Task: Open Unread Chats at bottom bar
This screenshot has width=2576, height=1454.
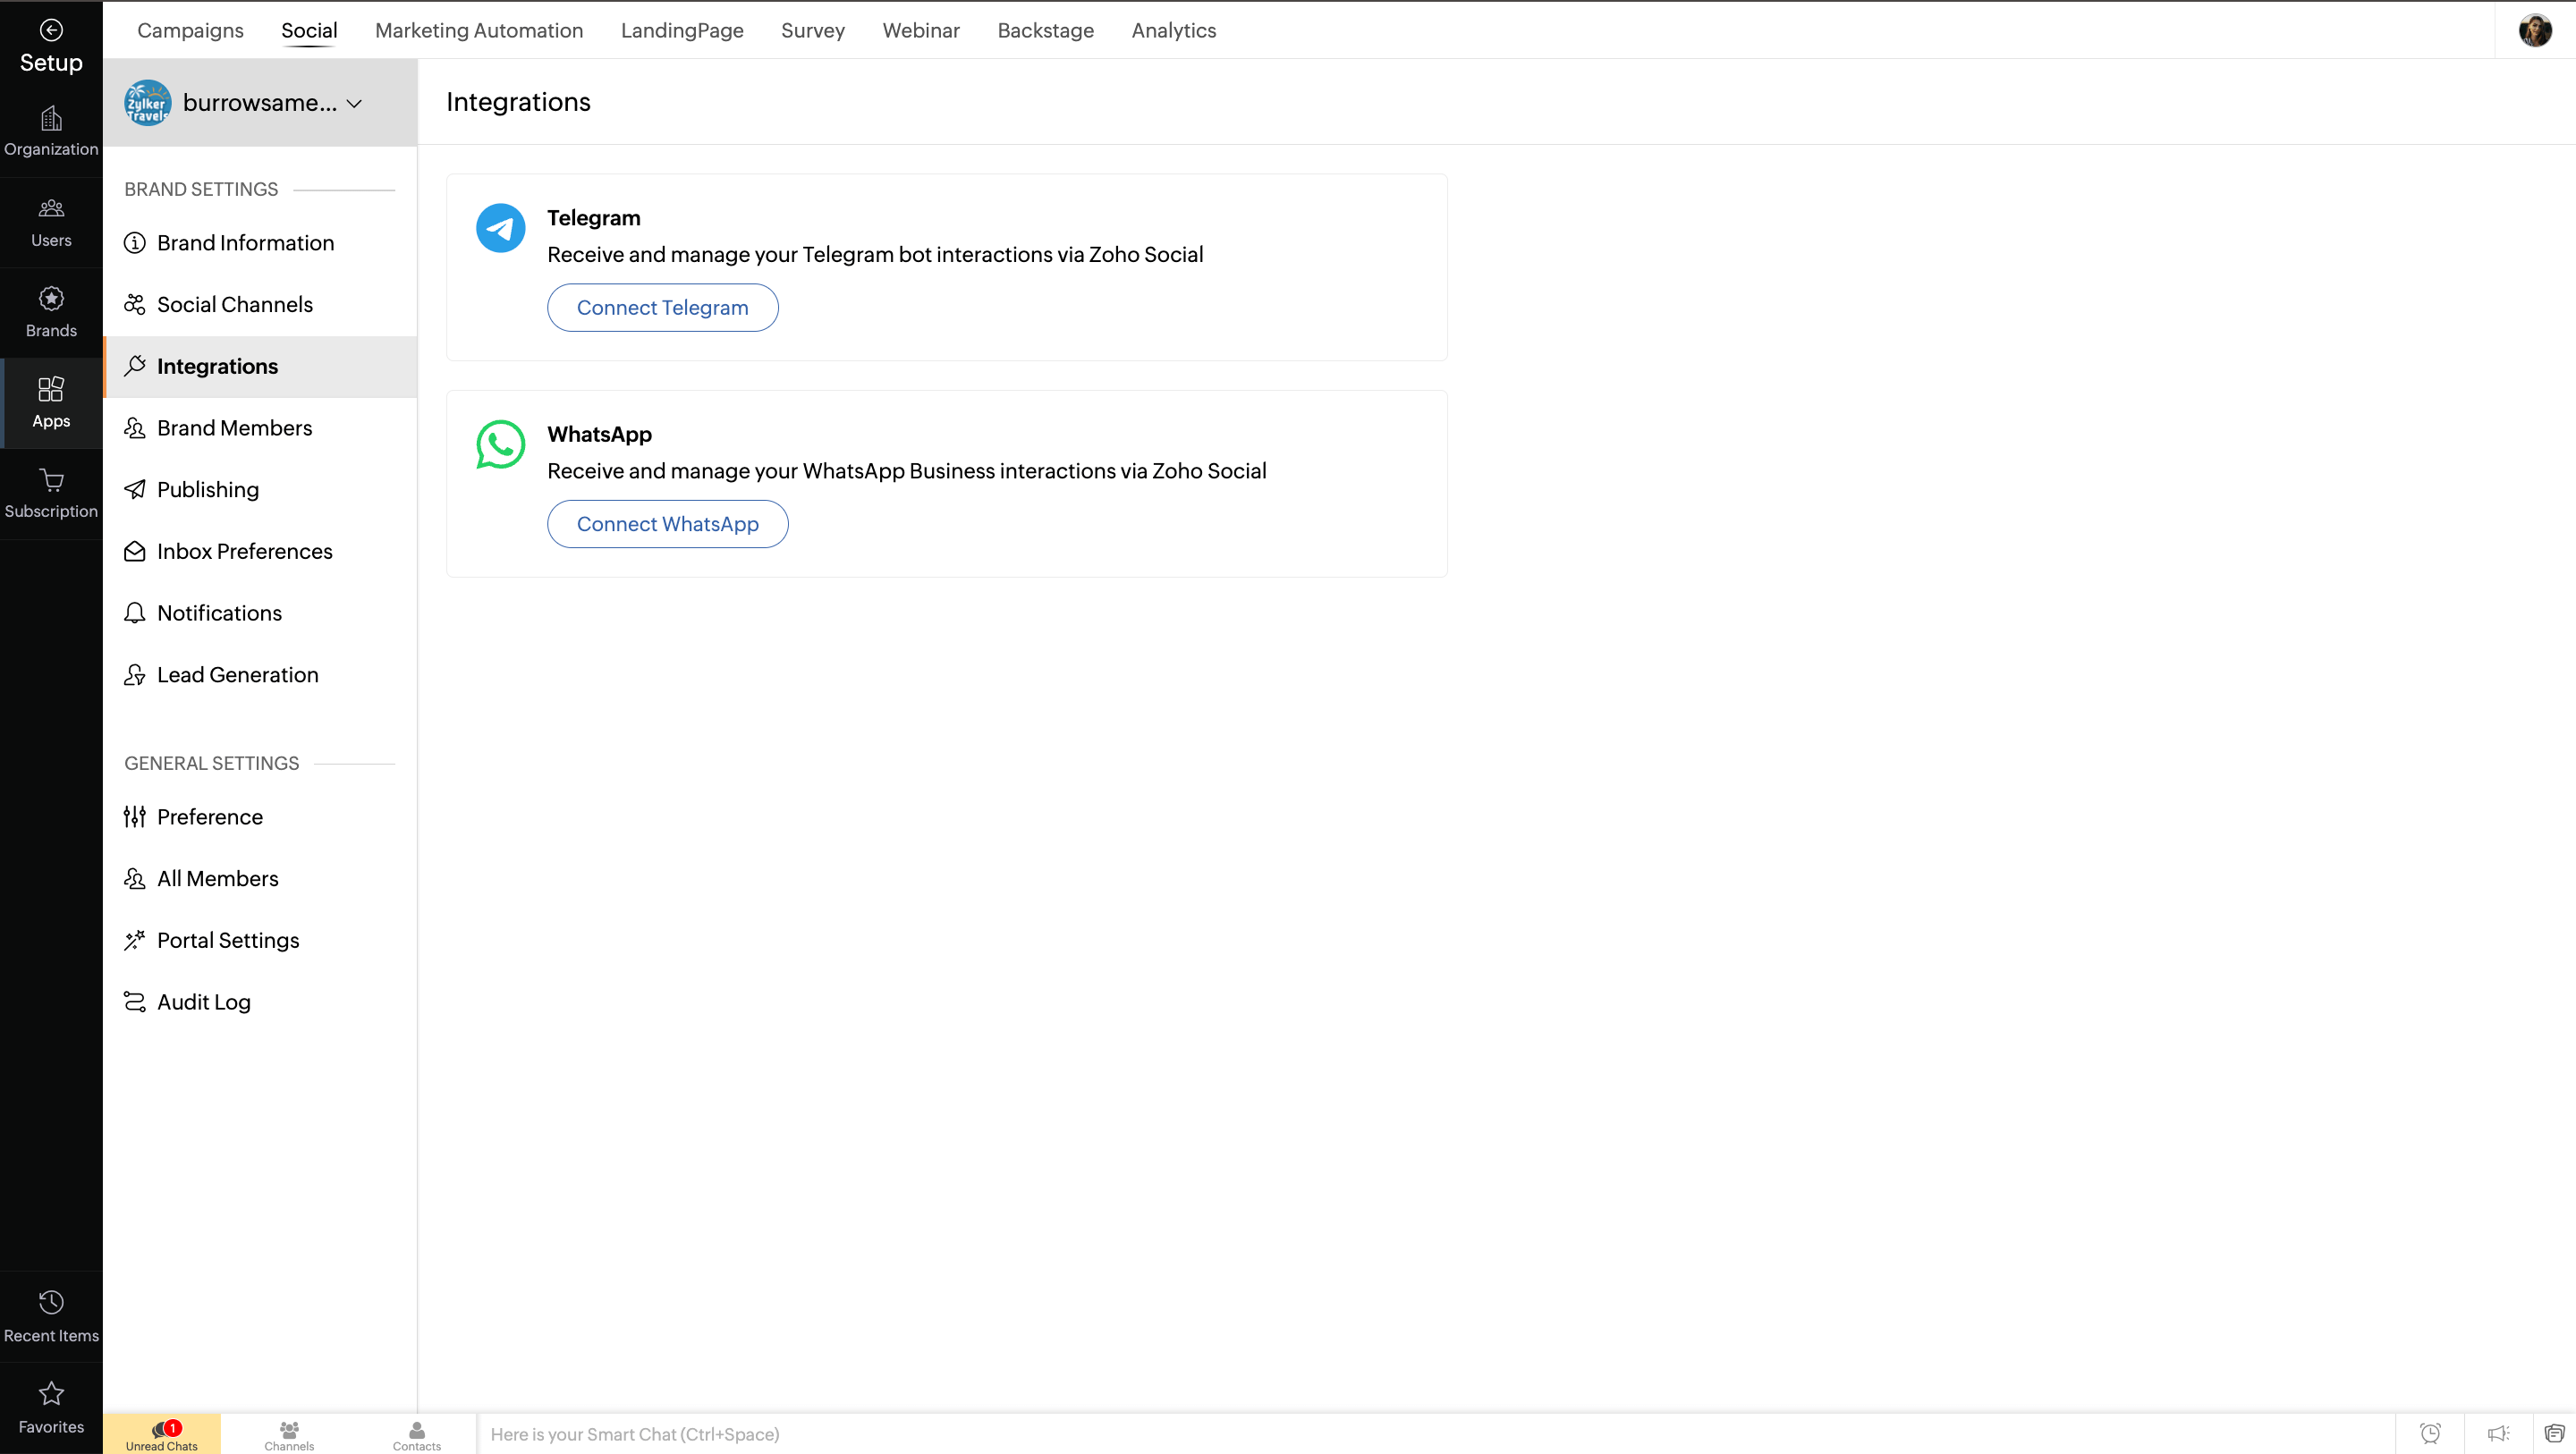Action: click(162, 1434)
